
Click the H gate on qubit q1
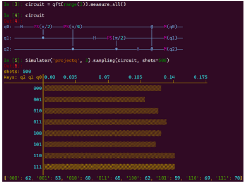pyautogui.click(x=95, y=38)
